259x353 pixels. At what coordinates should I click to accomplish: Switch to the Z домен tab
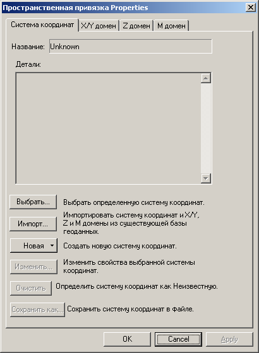[136, 26]
